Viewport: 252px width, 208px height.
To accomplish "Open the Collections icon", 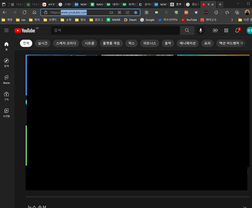I will click(x=237, y=12).
